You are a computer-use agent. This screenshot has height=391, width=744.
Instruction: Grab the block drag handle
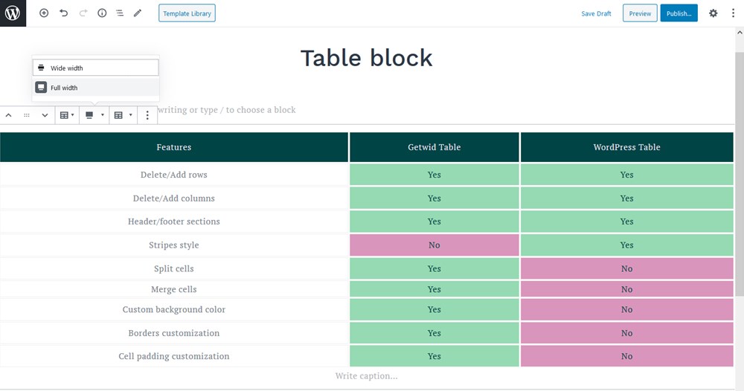(27, 115)
